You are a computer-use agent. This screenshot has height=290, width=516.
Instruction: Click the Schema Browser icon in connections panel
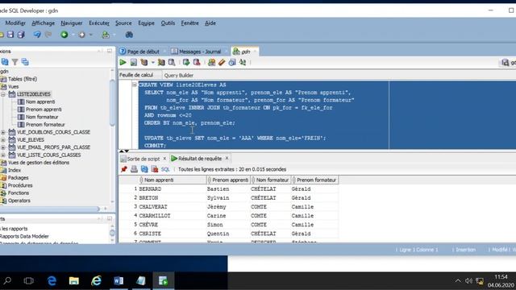pyautogui.click(x=25, y=62)
